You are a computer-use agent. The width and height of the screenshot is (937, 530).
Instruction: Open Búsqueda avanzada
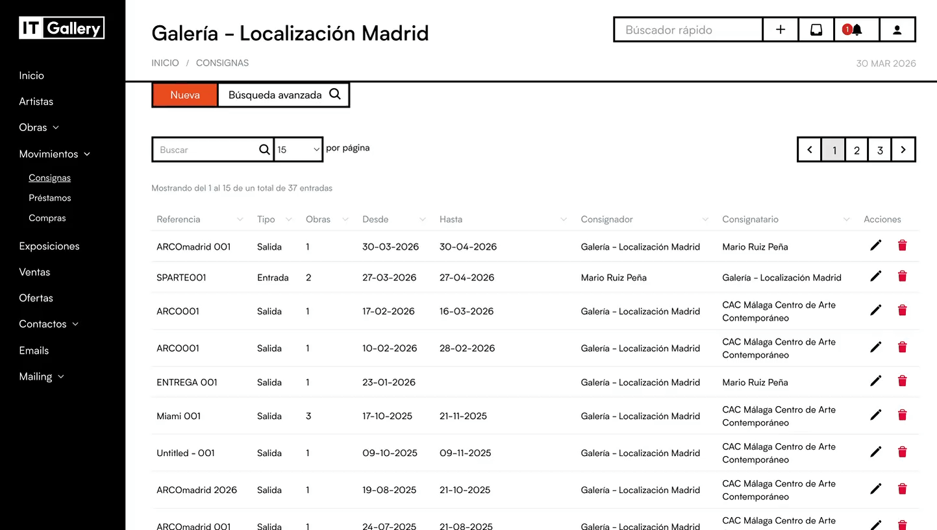(x=284, y=95)
